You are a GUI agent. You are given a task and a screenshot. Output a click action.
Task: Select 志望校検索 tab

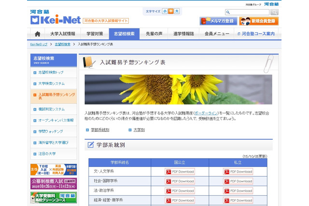point(124,34)
